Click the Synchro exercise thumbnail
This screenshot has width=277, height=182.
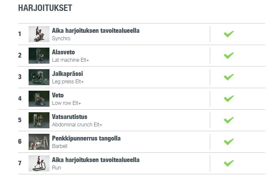click(x=39, y=34)
